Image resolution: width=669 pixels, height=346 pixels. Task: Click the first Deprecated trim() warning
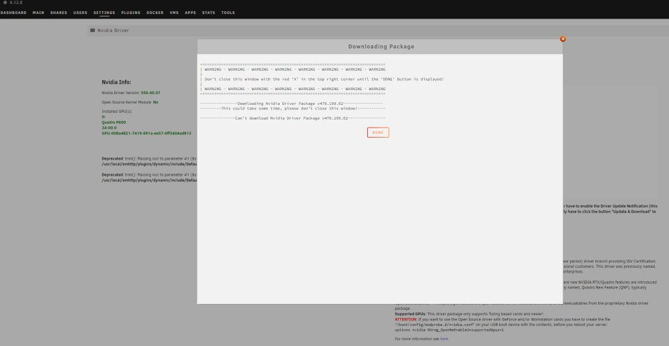tap(149, 161)
